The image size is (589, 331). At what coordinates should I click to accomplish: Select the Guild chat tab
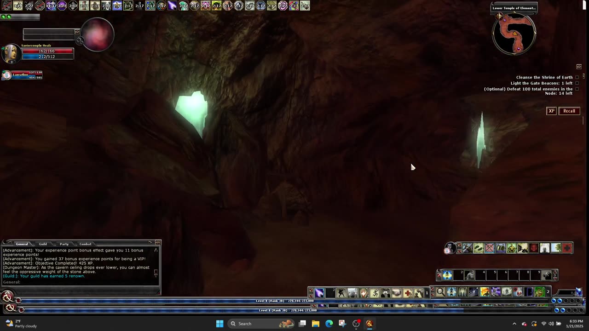pos(43,244)
